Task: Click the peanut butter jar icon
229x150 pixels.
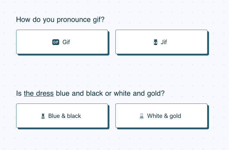Action: pyautogui.click(x=155, y=42)
